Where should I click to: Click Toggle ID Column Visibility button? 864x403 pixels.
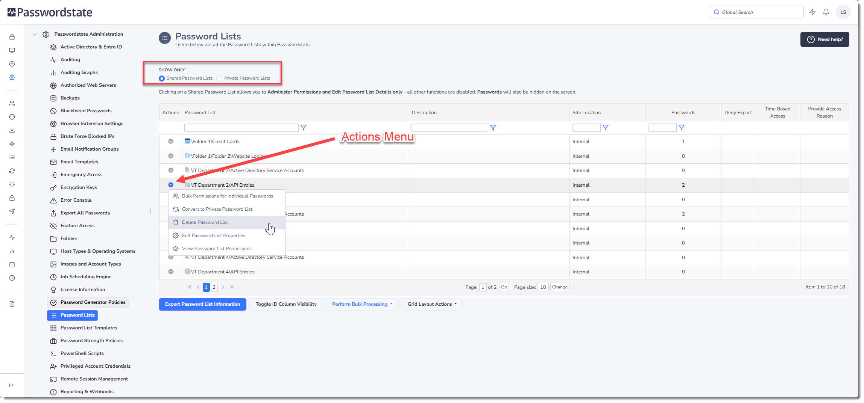click(286, 304)
